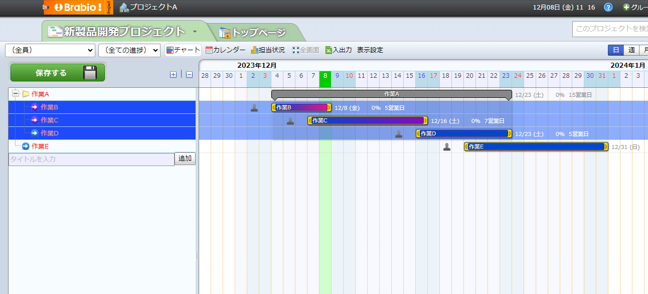Click assignee person icon beside 作業B bar

click(x=254, y=107)
